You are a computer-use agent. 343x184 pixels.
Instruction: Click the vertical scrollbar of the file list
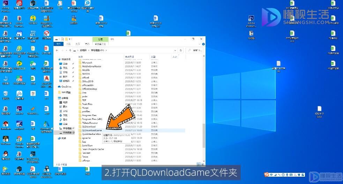tap(204, 136)
